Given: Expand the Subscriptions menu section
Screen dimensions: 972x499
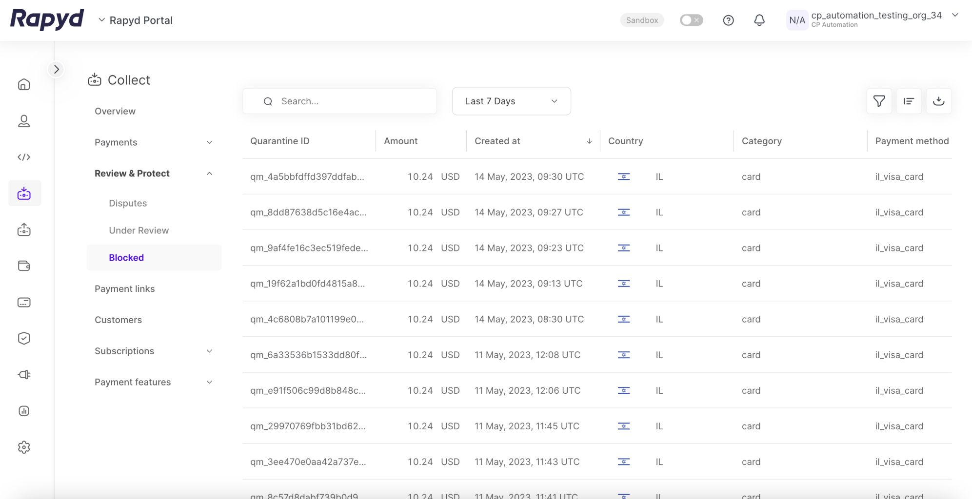Looking at the screenshot, I should click(x=154, y=351).
